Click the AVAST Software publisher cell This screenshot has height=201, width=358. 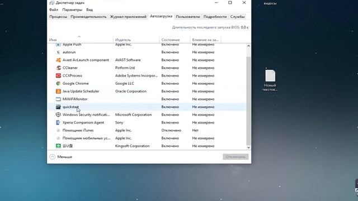click(128, 60)
